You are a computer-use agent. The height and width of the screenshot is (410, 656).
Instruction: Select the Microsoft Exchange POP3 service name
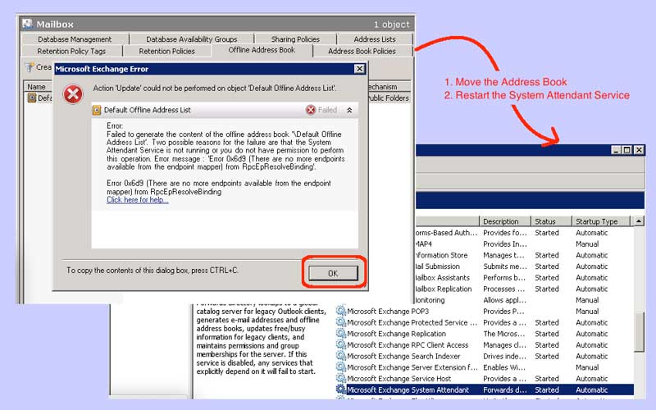pyautogui.click(x=388, y=312)
